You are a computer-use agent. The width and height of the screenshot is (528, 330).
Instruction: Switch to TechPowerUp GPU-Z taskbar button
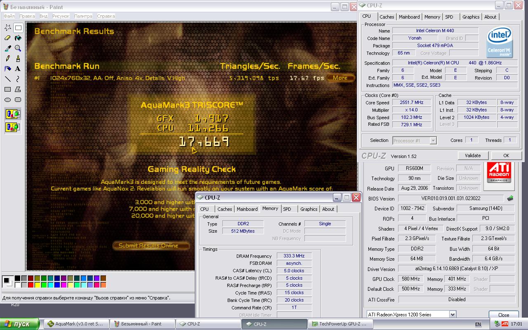340,324
